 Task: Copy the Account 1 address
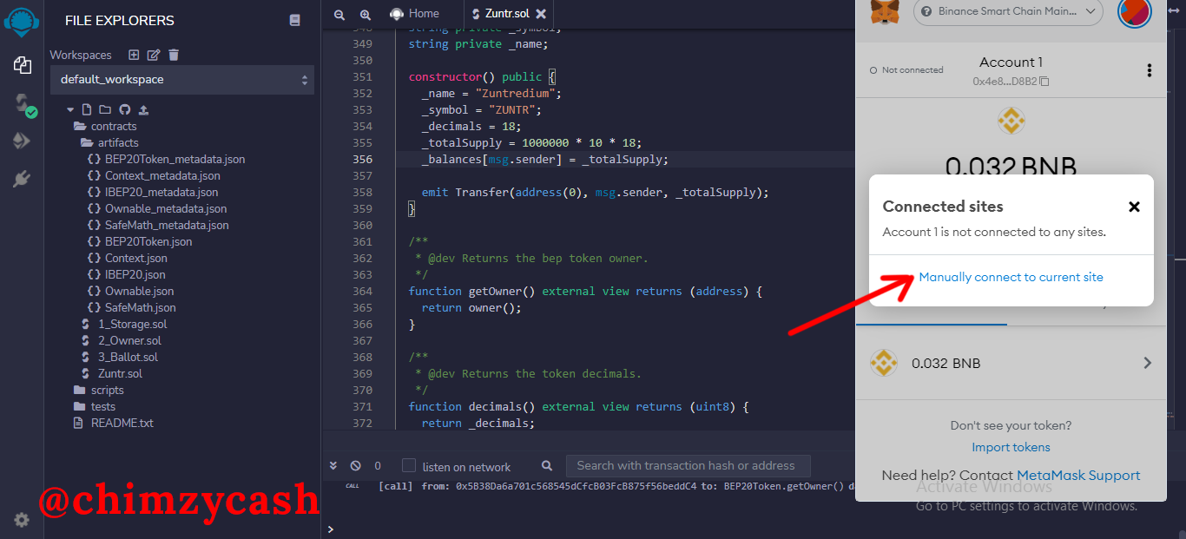1044,82
